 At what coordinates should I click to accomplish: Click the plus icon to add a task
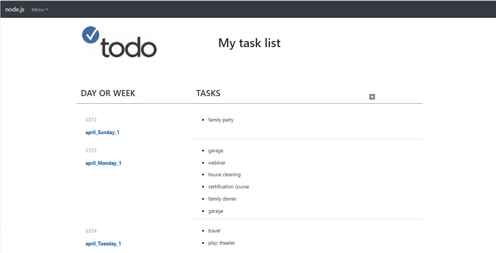coord(372,97)
